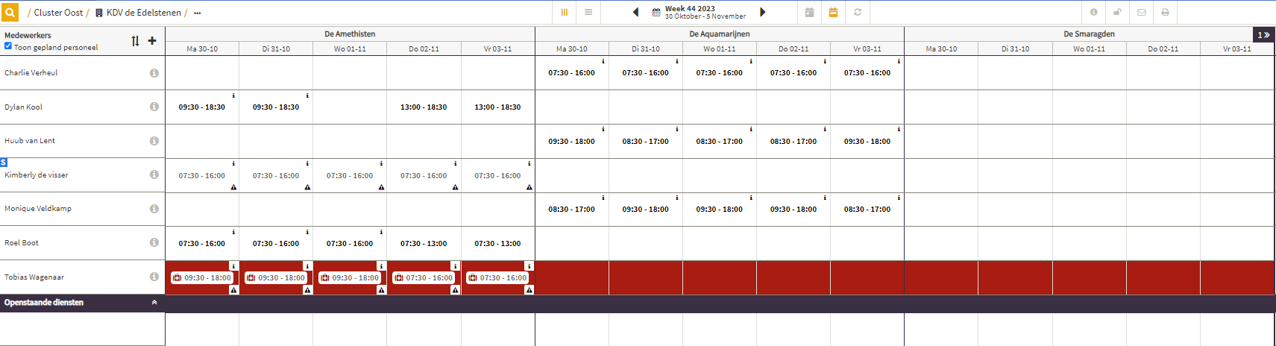The height and width of the screenshot is (346, 1276).
Task: Toggle Toon gepland personeel checkbox
Action: [x=8, y=46]
